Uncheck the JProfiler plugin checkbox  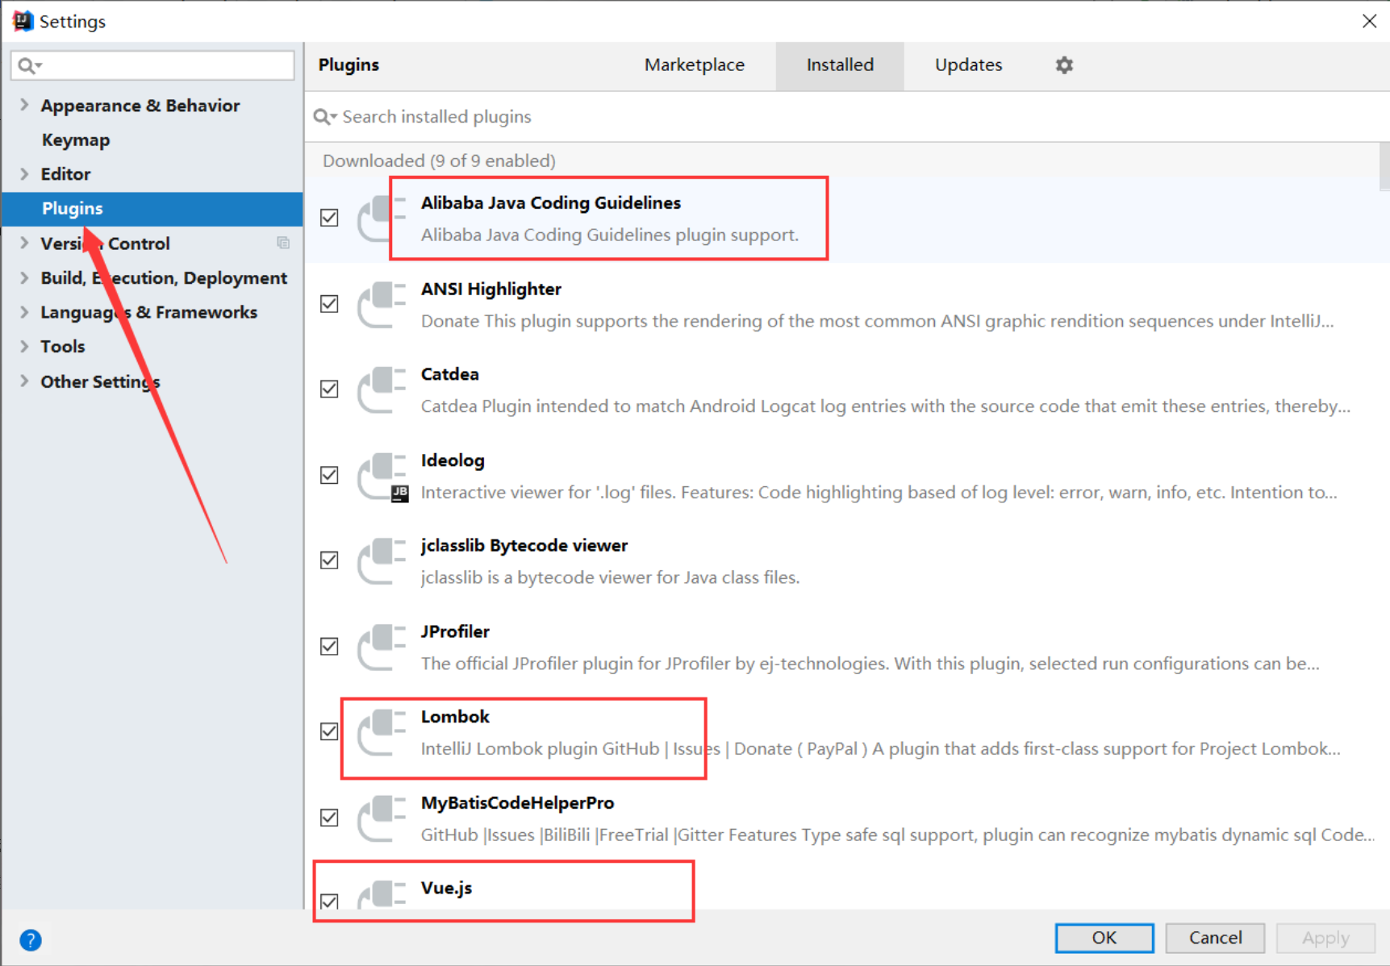329,647
